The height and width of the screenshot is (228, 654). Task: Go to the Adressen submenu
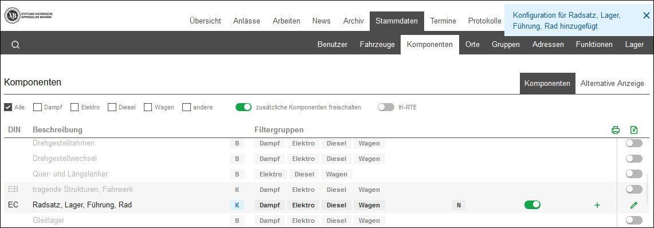(x=548, y=45)
